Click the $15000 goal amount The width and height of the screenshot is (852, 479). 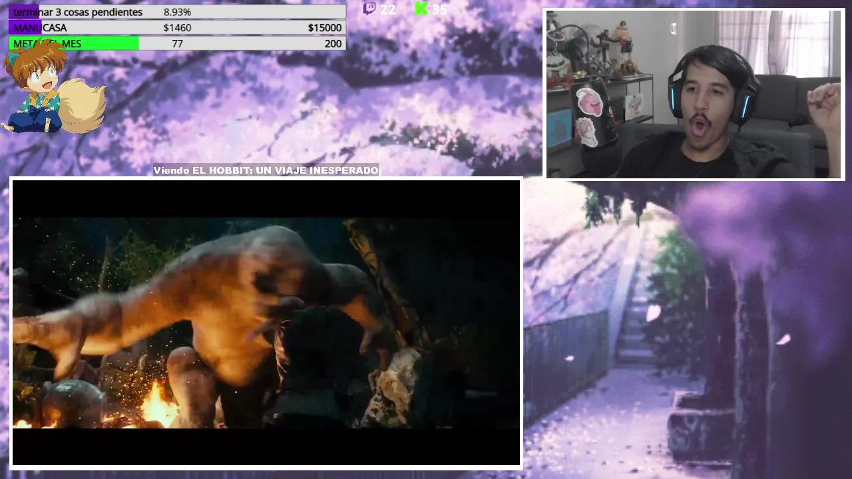[x=325, y=28]
